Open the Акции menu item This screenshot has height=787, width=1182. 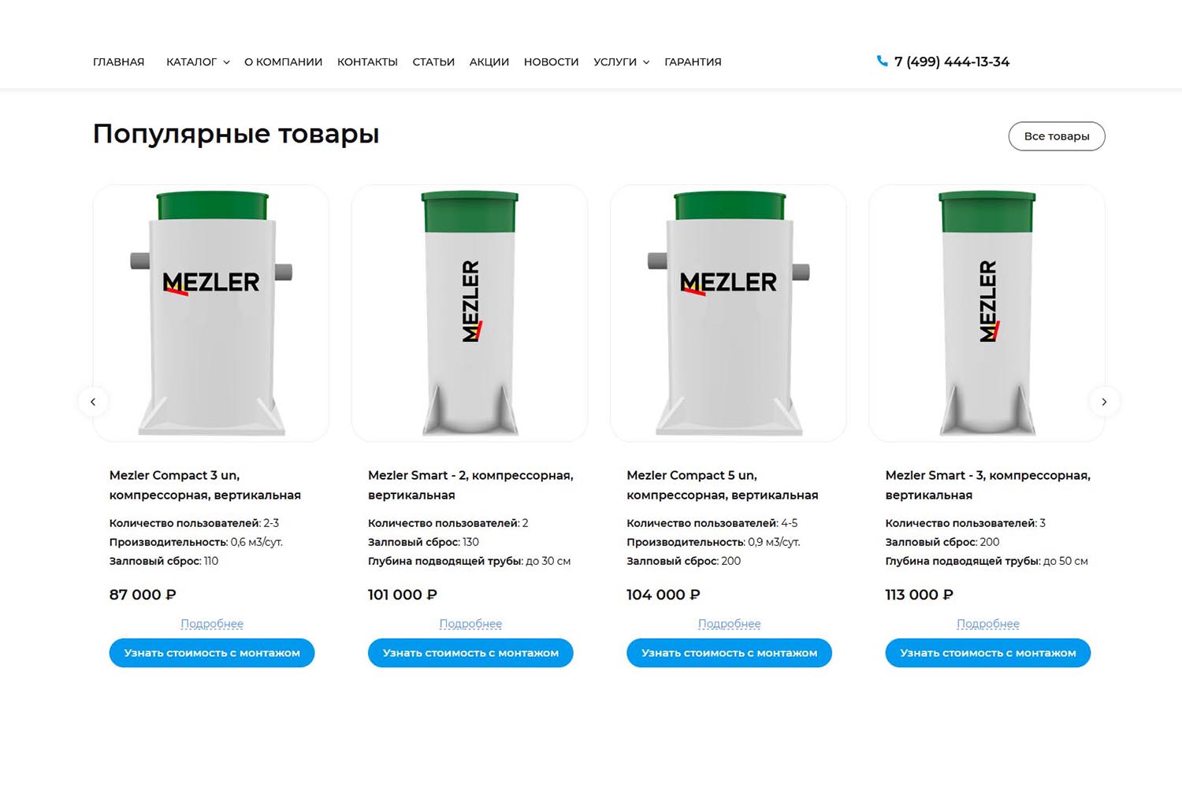click(489, 62)
